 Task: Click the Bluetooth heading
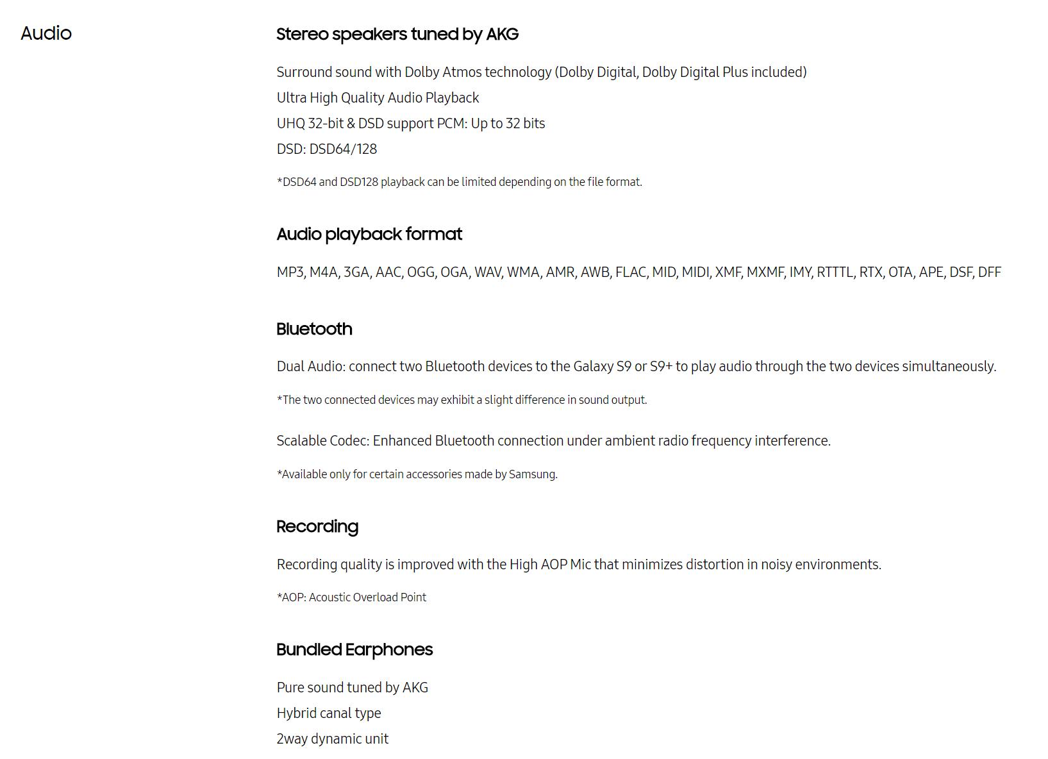314,329
